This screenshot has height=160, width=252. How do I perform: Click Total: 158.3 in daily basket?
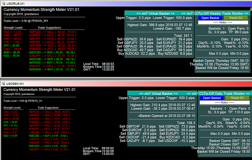186,123
